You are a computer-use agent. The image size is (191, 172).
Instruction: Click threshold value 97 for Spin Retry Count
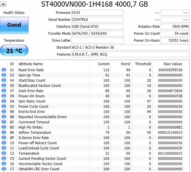pos(149,101)
